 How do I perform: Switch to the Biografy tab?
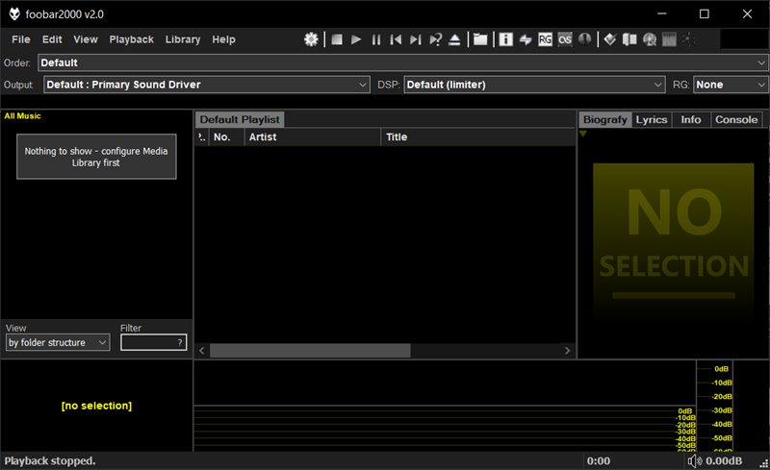pyautogui.click(x=605, y=120)
